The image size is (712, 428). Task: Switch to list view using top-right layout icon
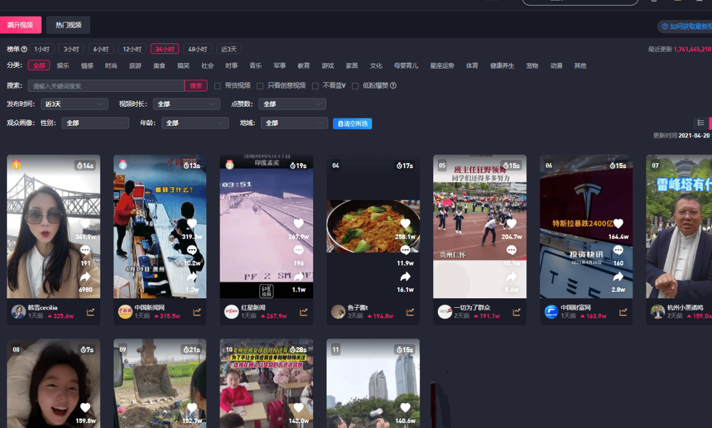point(700,122)
